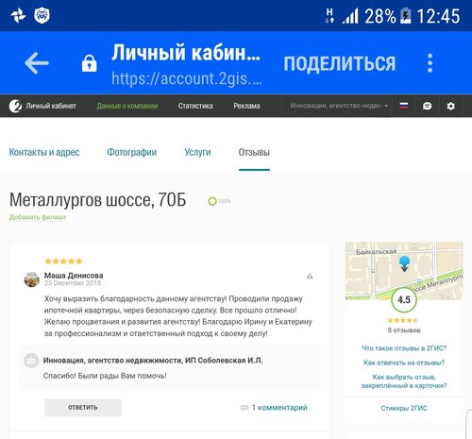Open the messages chat bubble icon
This screenshot has width=472, height=439.
pyautogui.click(x=427, y=106)
